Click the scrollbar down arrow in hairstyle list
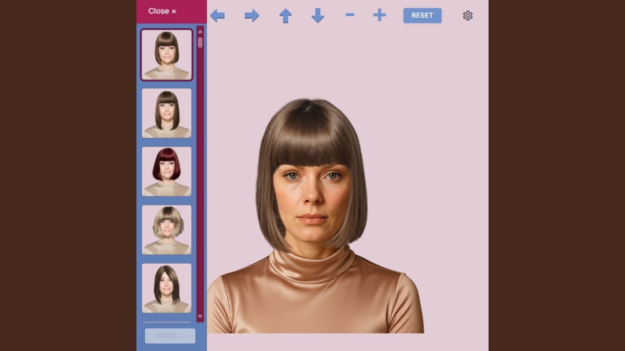This screenshot has height=351, width=625. click(200, 317)
